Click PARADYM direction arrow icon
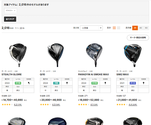This screenshot has width=151, height=125. (105, 83)
